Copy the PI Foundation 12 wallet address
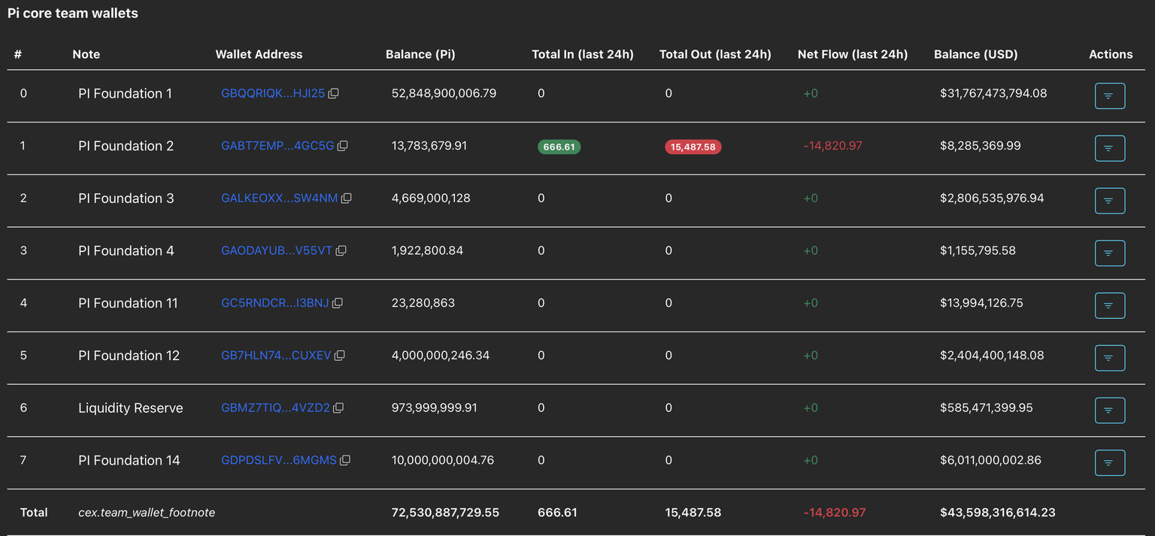The width and height of the screenshot is (1155, 536). coord(340,356)
